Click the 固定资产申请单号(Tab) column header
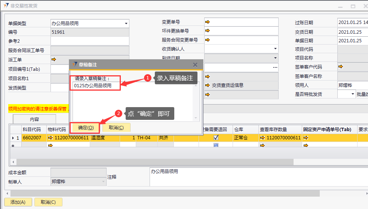Screen dimensions: 368x209 click(327, 130)
